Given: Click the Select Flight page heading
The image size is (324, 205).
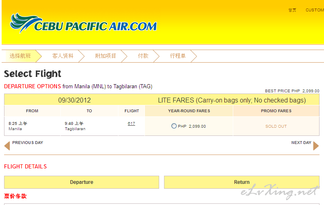Looking at the screenshot, I should pos(33,74).
